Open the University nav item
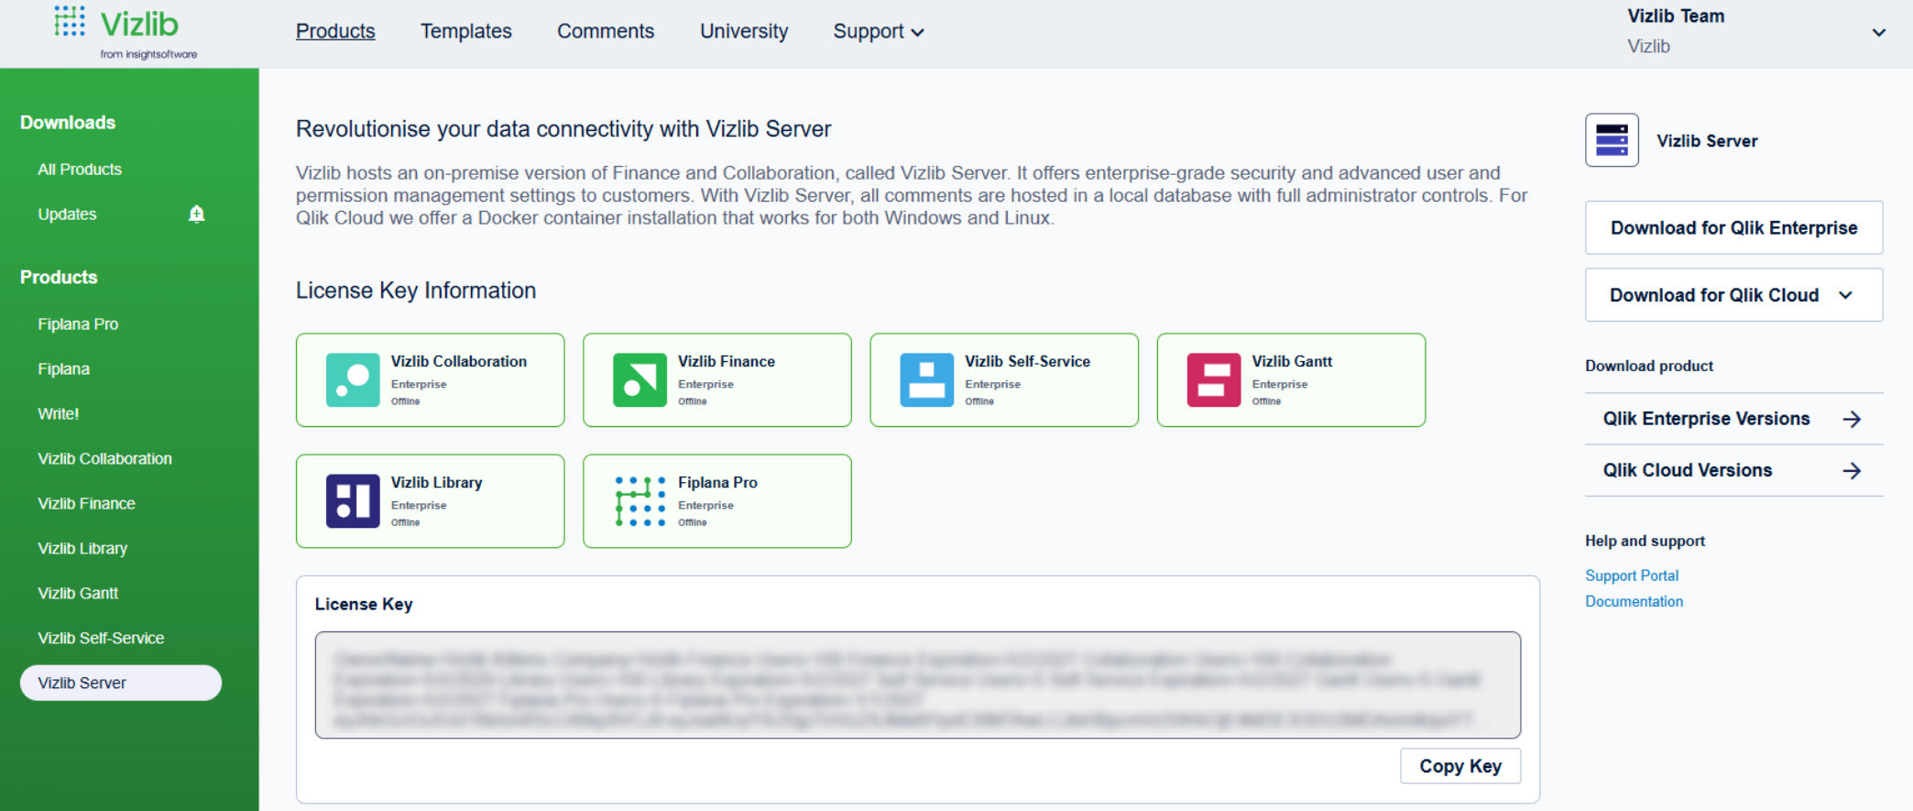This screenshot has height=811, width=1913. tap(744, 31)
